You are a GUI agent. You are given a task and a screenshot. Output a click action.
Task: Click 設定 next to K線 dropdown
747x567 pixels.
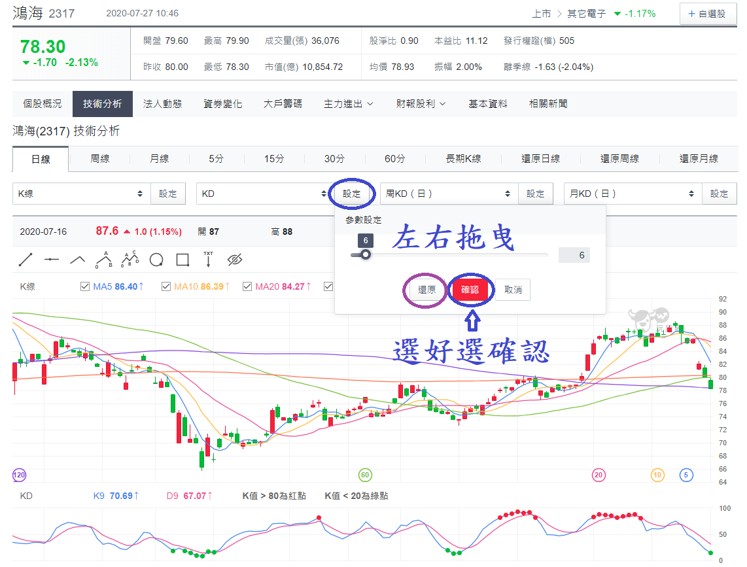167,194
